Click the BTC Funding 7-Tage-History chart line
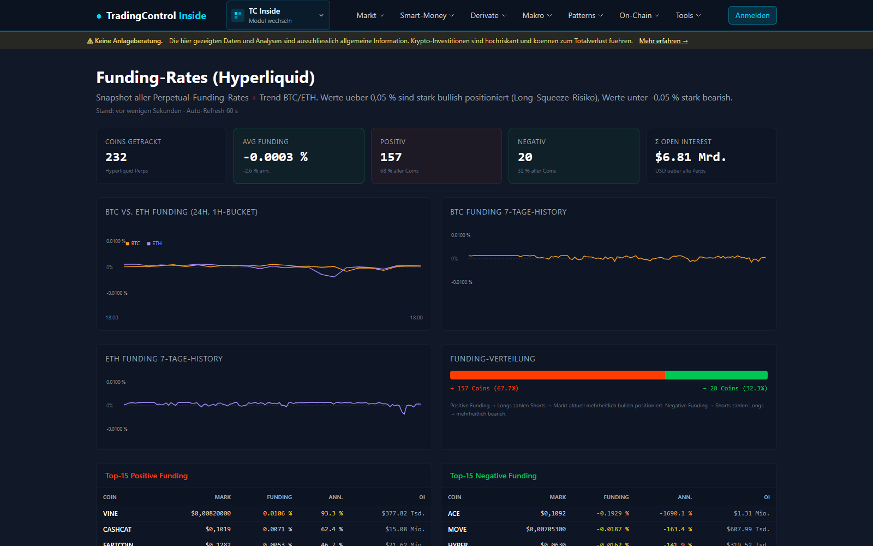The image size is (873, 546). click(x=617, y=258)
